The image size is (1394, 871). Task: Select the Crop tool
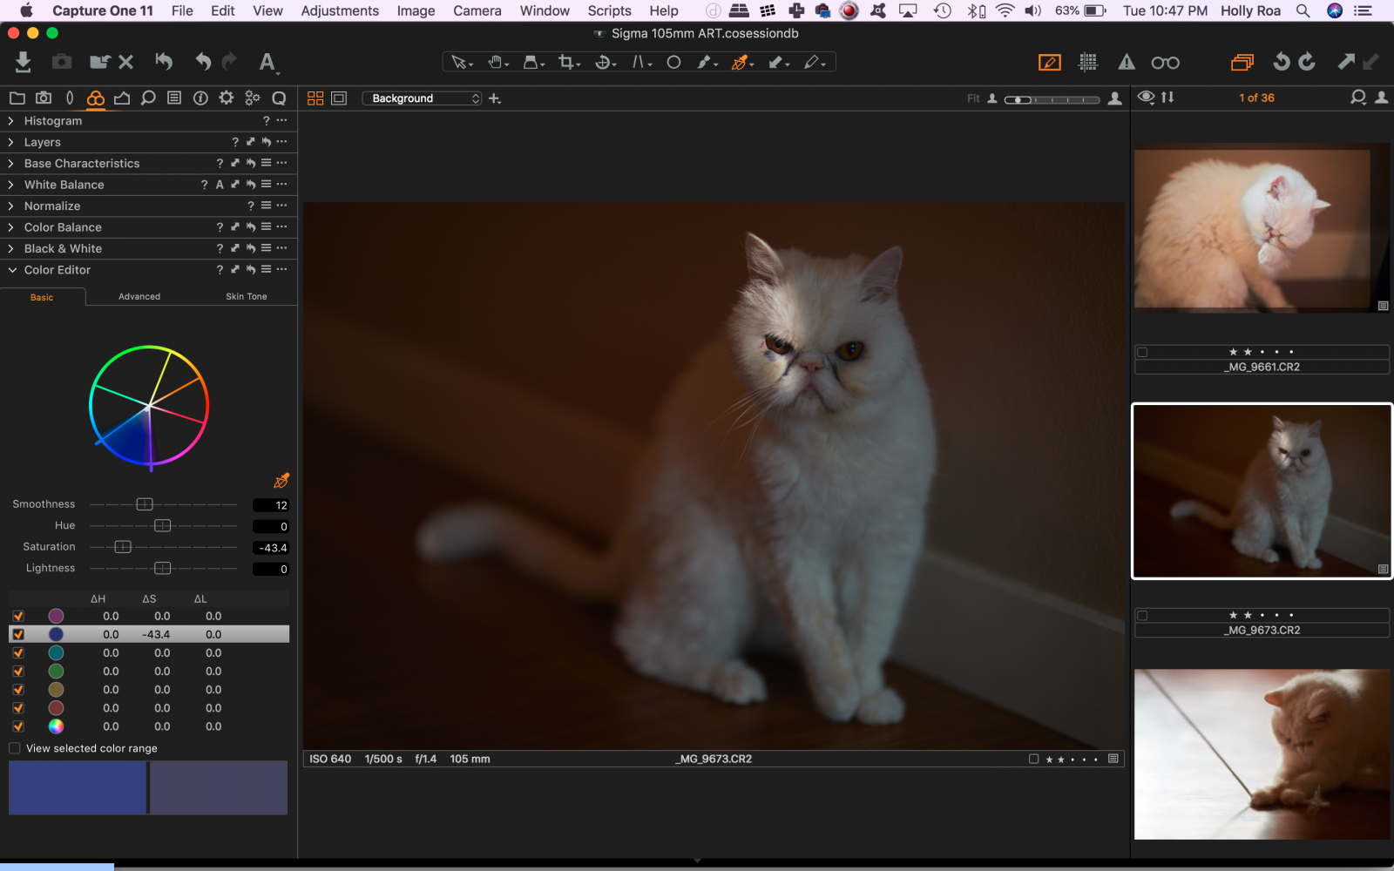click(x=565, y=62)
